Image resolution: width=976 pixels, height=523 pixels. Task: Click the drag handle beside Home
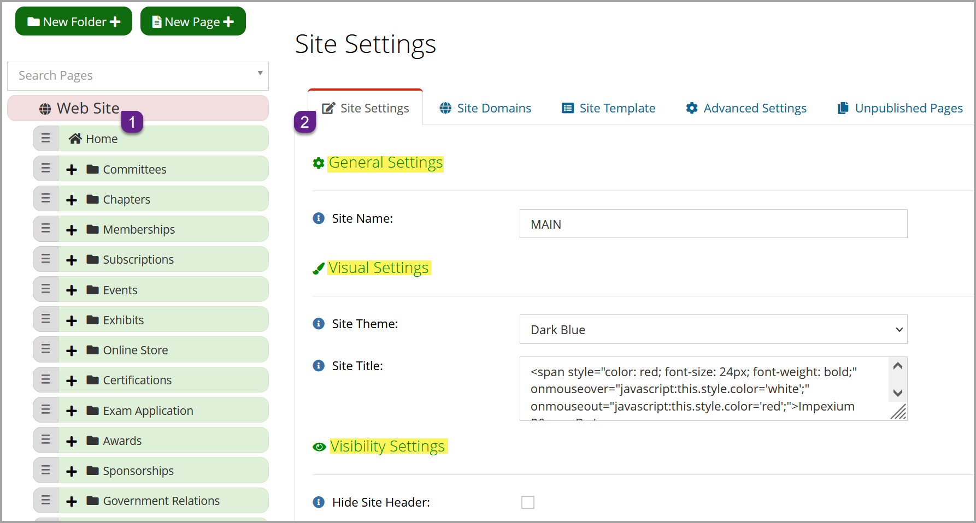(x=46, y=139)
